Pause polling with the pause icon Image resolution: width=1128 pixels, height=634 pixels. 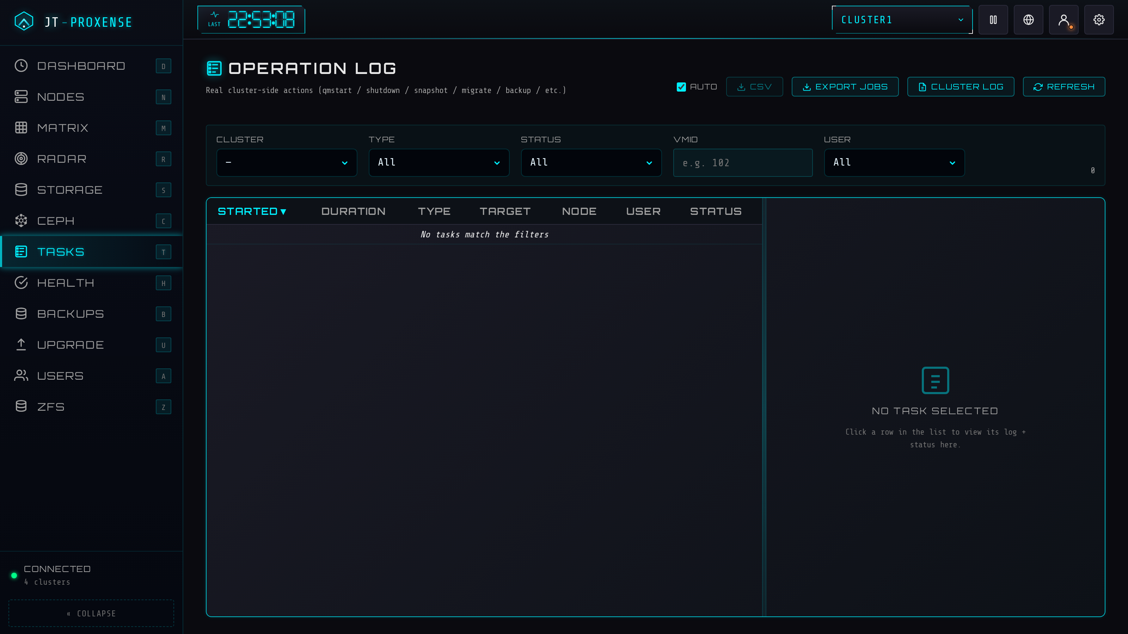[993, 20]
